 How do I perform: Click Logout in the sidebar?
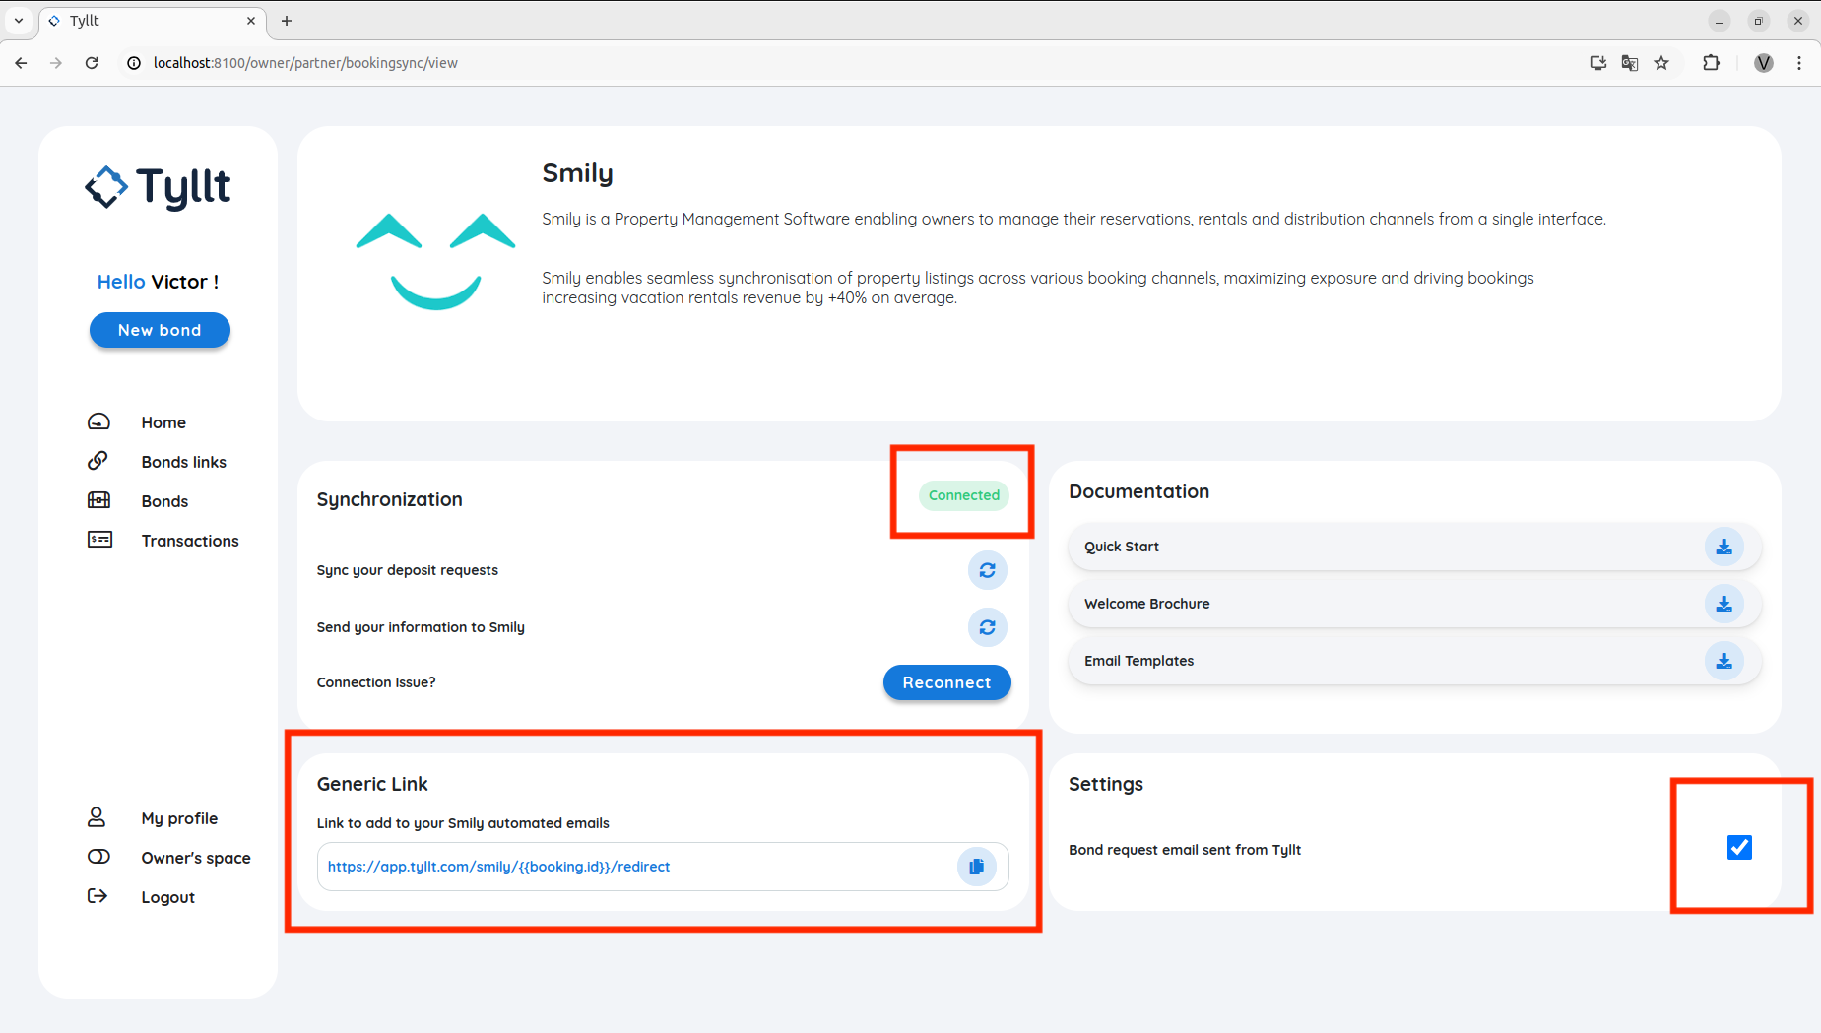point(167,897)
